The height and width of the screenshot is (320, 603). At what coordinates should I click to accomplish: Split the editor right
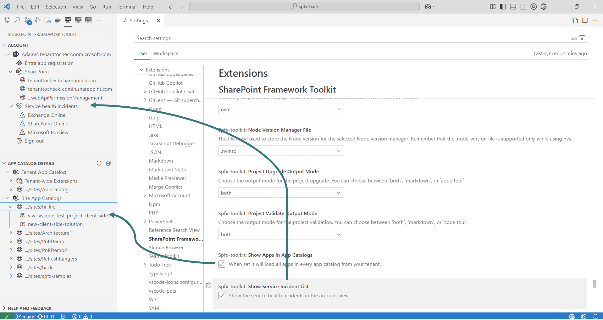click(x=585, y=20)
